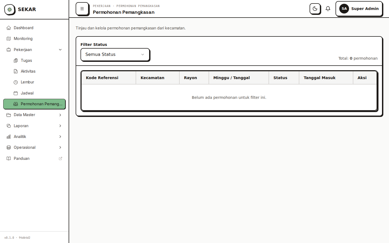389x243 pixels.
Task: Click the Operasional database icon
Action: point(9,147)
